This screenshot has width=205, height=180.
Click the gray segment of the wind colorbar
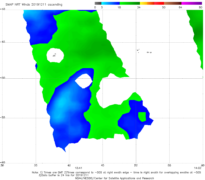point(98,3)
